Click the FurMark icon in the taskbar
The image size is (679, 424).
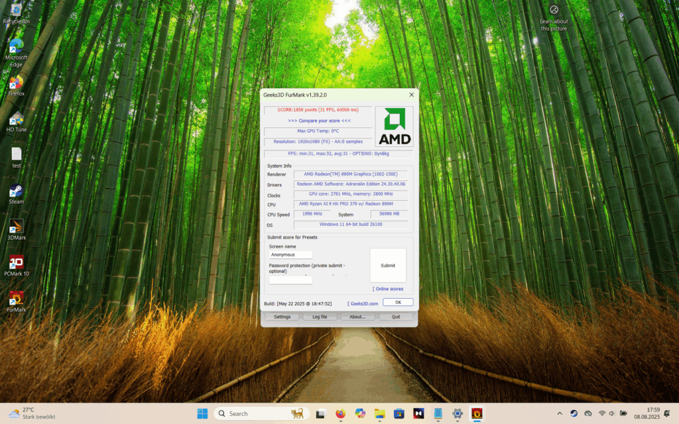pos(476,413)
